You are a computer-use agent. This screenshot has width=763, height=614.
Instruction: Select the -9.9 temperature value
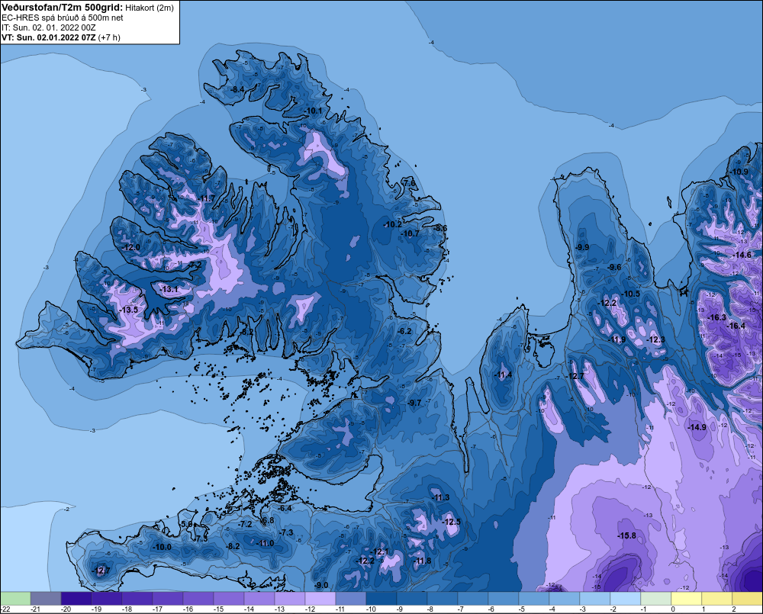click(x=582, y=247)
